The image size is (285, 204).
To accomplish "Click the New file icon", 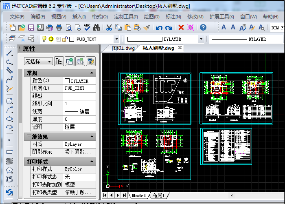I will pyautogui.click(x=12, y=27).
